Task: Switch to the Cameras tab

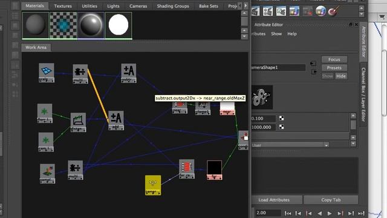Action: coord(138,6)
